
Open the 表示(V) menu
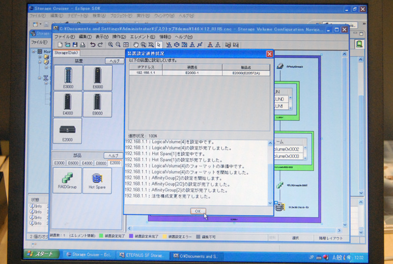[102, 37]
